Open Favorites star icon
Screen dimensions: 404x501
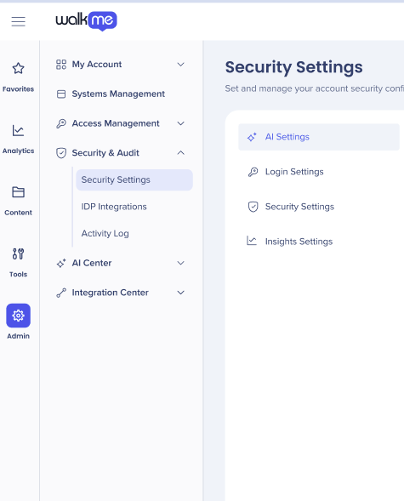18,68
